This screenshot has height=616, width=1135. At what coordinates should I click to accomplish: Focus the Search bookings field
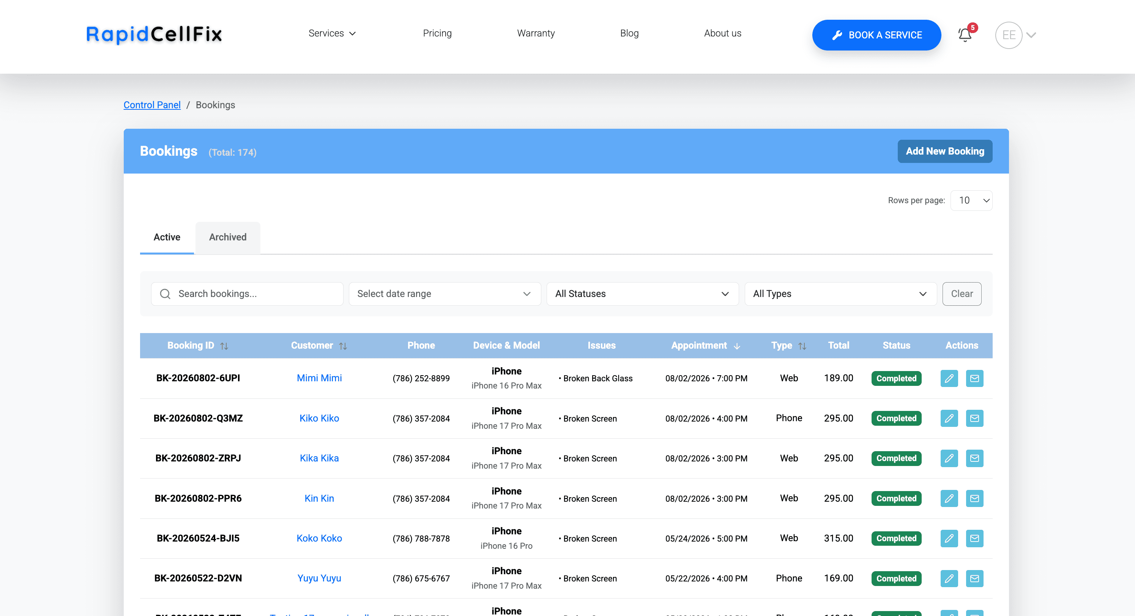click(247, 294)
